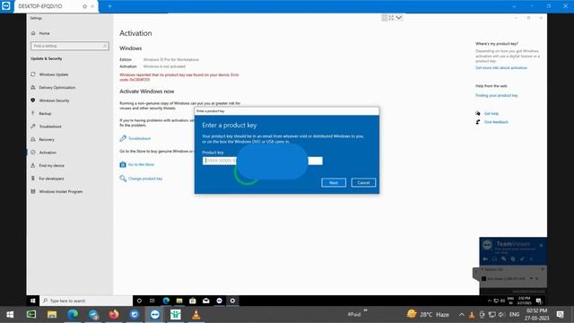
Task: Click TeamViewer icon on remote taskbar
Action: click(x=219, y=301)
